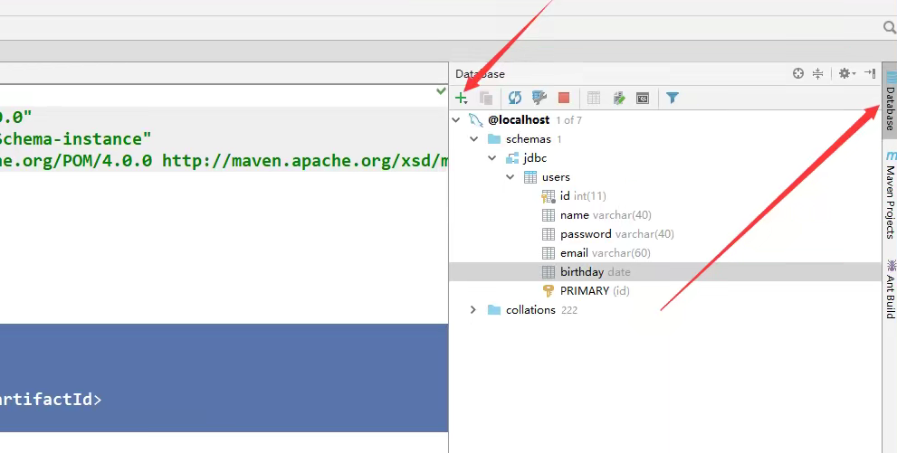Click the green checkmark inspection indicator

[x=441, y=90]
